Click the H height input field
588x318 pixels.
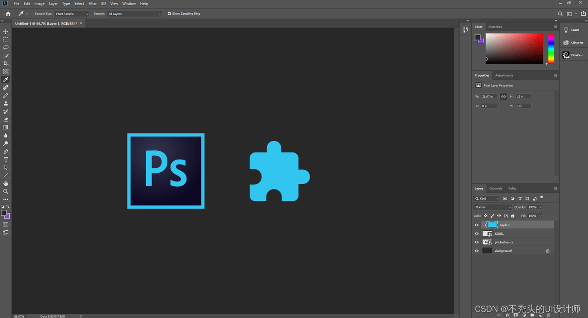click(523, 97)
